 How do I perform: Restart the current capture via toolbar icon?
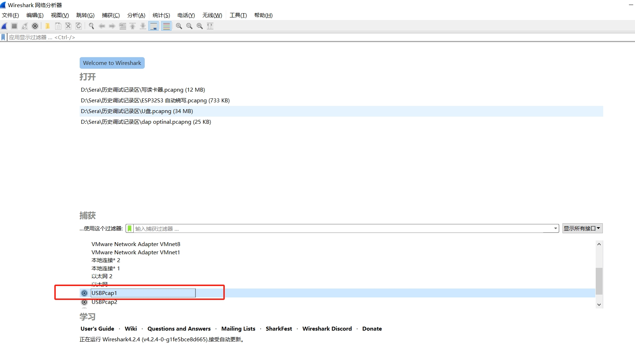click(25, 26)
